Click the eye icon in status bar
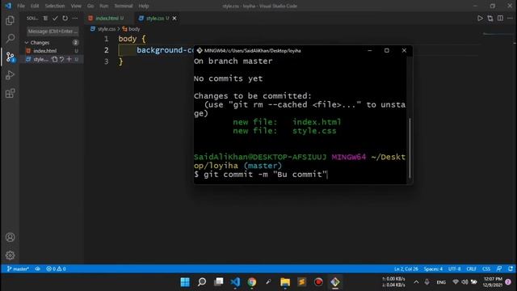 pos(38,269)
